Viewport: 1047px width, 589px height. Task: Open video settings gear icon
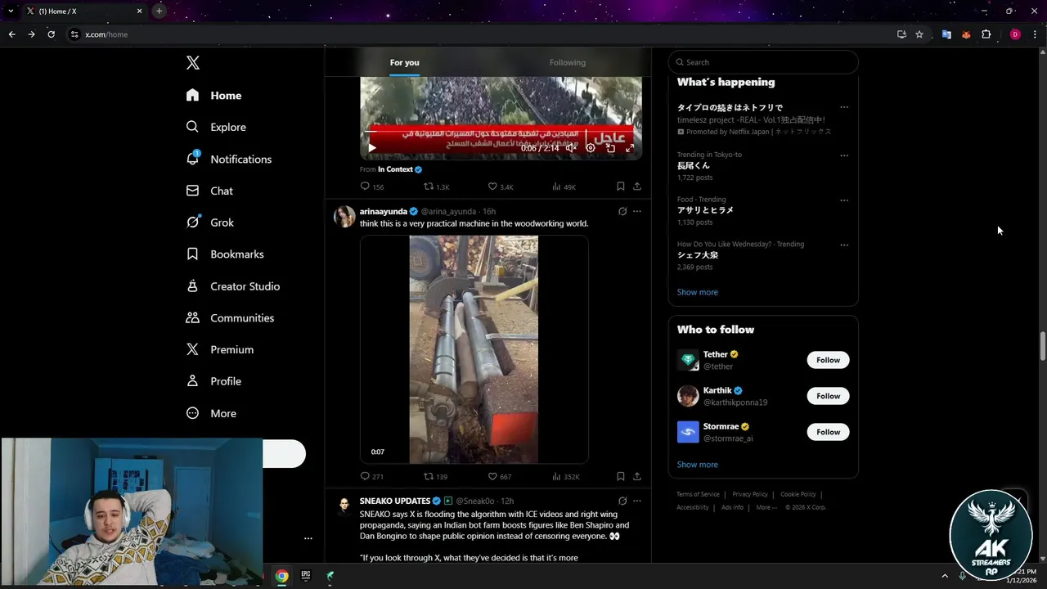coord(591,148)
